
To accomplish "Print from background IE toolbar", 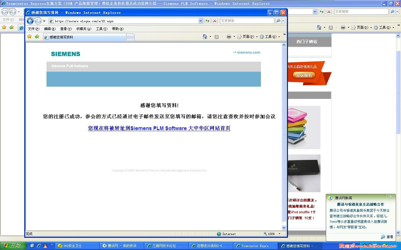I will pyautogui.click(x=343, y=27).
